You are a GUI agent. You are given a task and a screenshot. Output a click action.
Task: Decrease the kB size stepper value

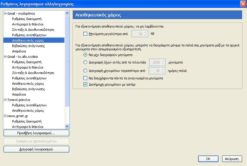145,35
